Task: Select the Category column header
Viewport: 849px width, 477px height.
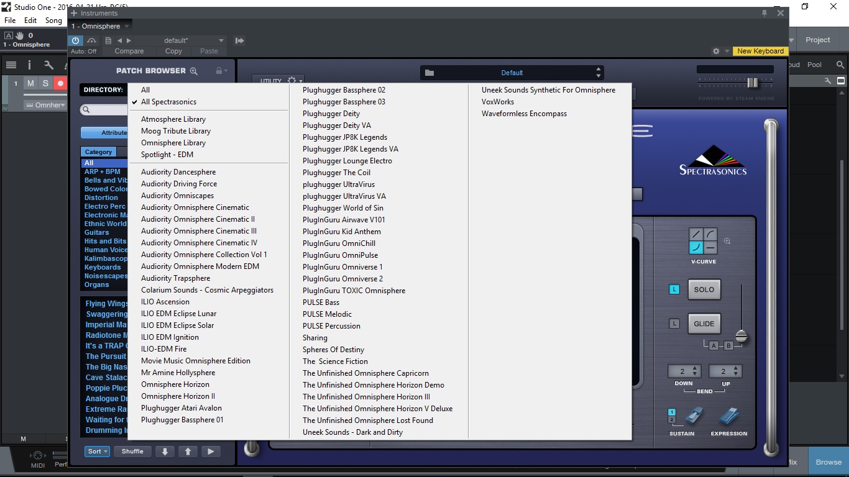Action: pyautogui.click(x=98, y=152)
